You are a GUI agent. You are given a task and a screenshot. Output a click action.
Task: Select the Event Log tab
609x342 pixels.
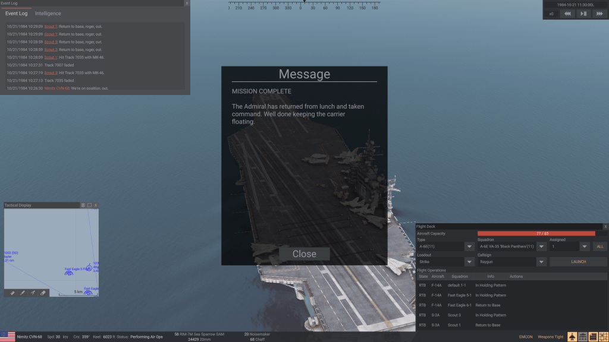click(x=16, y=14)
